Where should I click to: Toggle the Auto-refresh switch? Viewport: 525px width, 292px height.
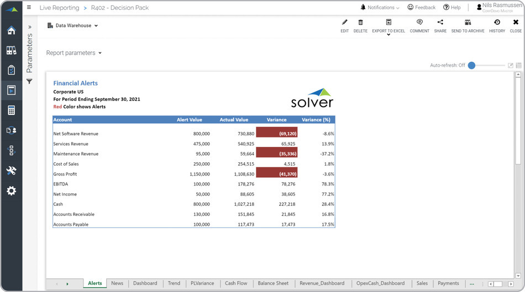click(472, 65)
